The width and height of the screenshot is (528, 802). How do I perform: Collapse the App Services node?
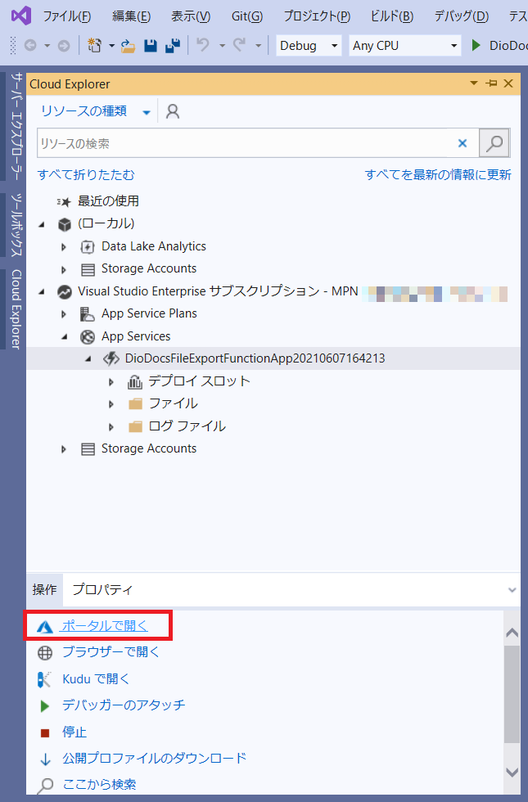point(65,336)
